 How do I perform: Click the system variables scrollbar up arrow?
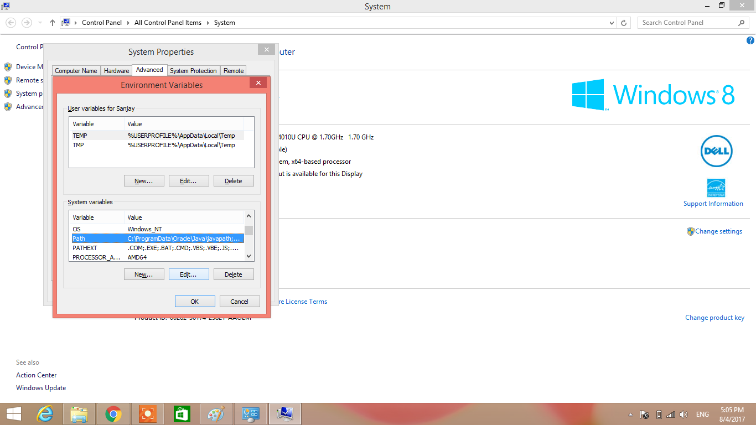249,216
